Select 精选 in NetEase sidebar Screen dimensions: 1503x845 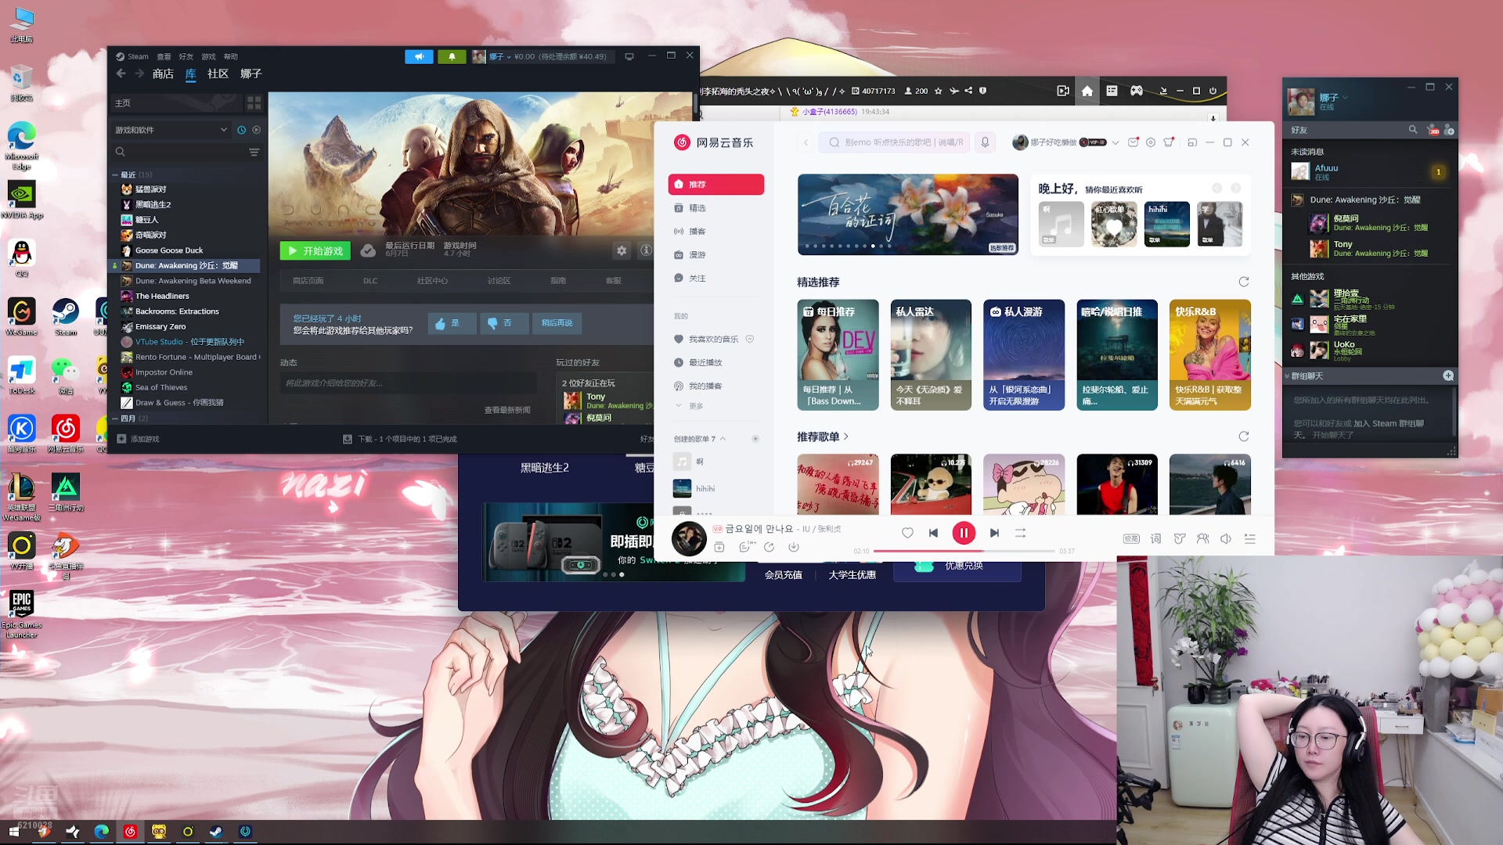click(x=715, y=208)
